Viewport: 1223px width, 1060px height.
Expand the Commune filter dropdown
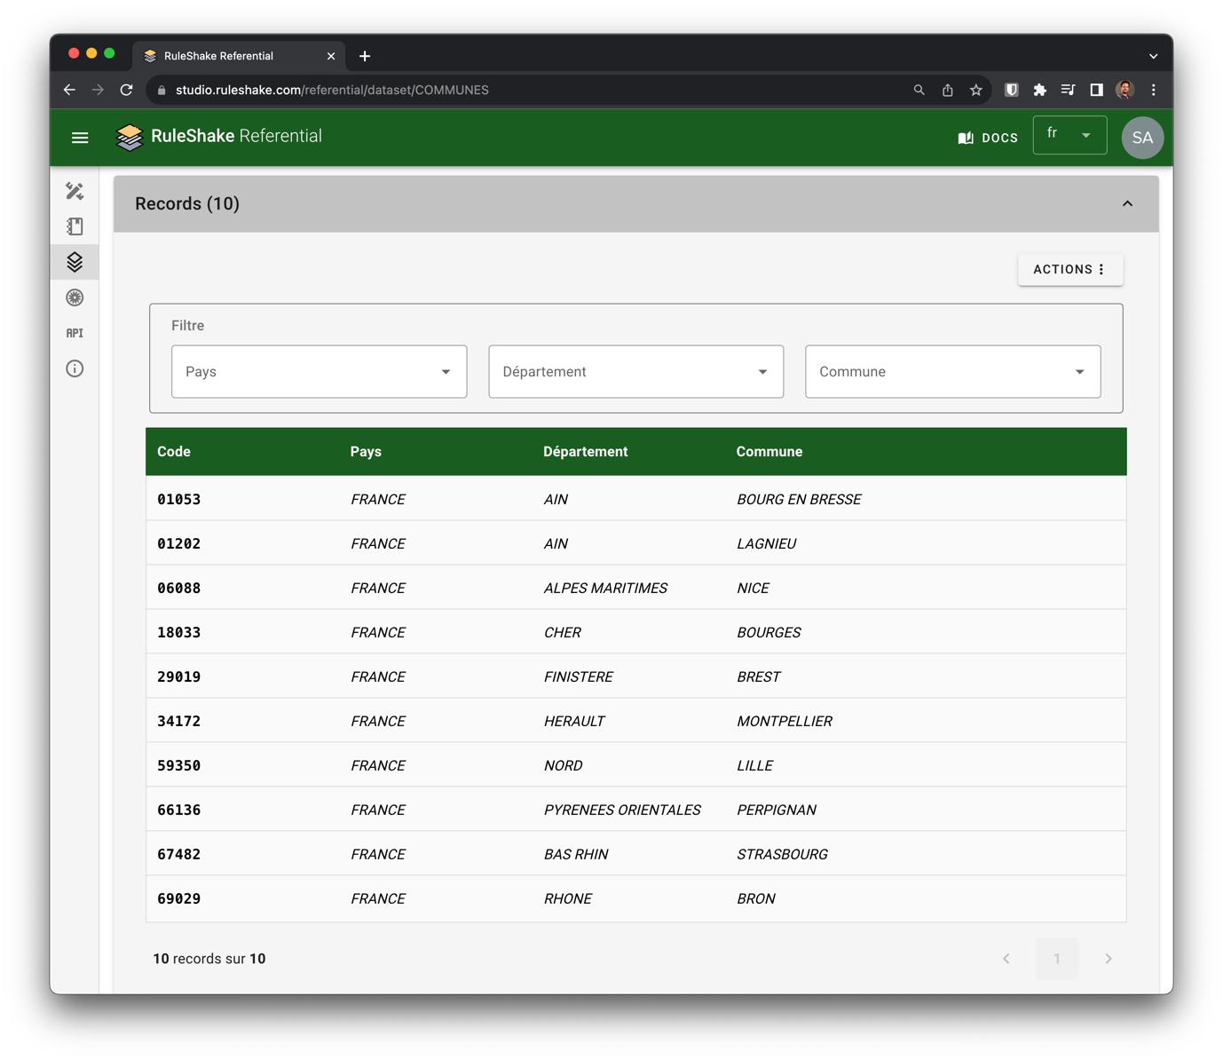tap(952, 372)
